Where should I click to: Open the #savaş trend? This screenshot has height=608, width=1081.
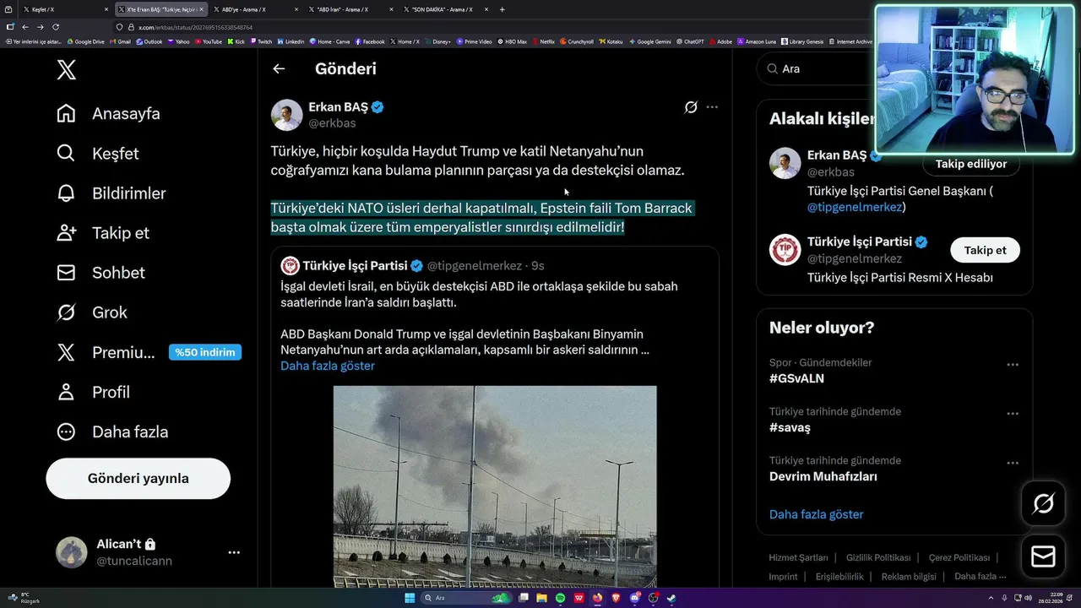pos(790,427)
